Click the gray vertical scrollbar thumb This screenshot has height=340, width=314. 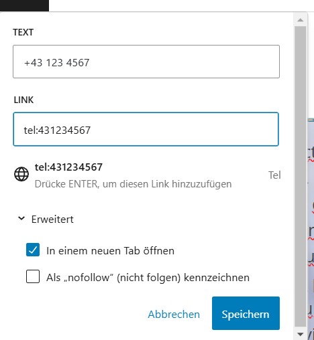tap(301, 176)
